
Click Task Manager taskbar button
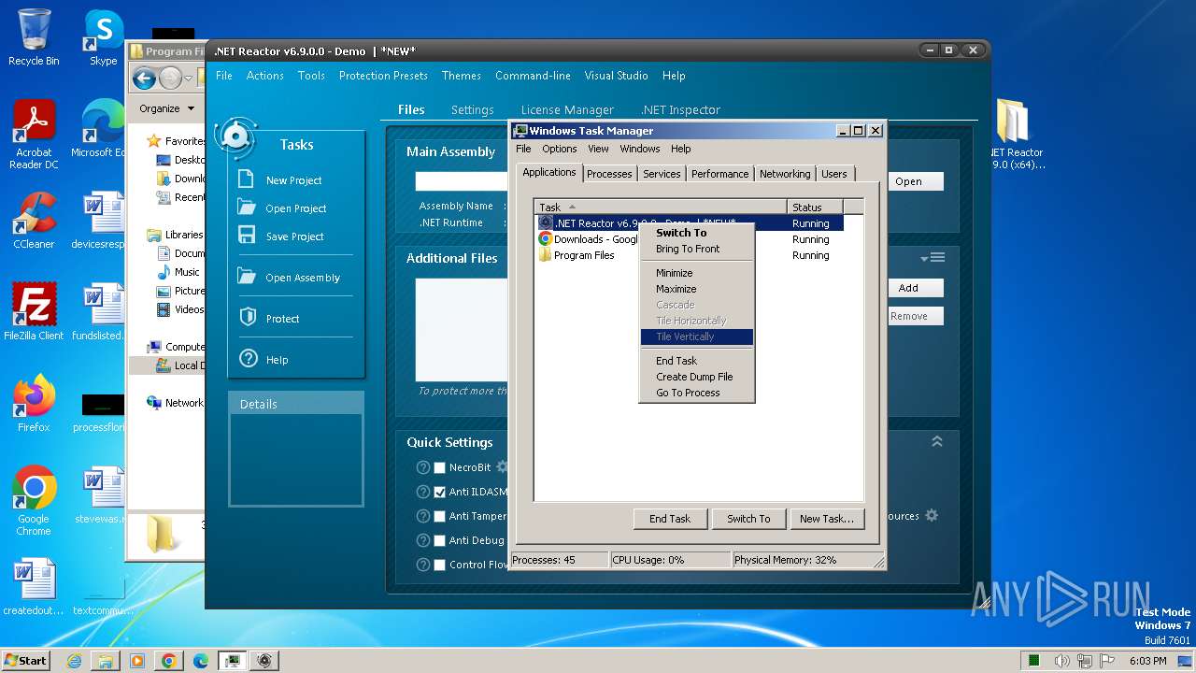231,661
